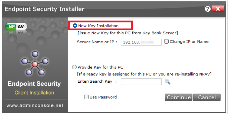
Task: Cancel the client installation
Action: [x=207, y=97]
